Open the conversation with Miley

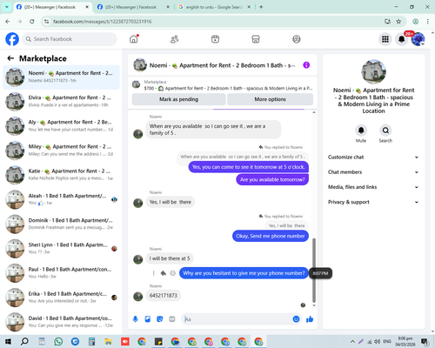tap(61, 151)
